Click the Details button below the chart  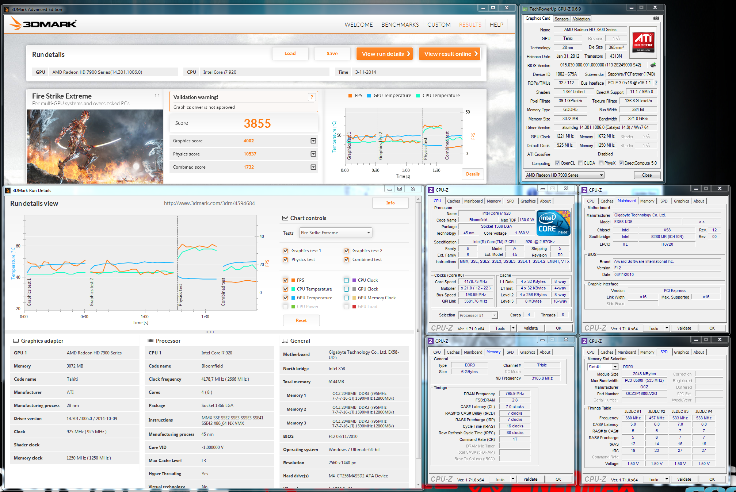coord(473,174)
